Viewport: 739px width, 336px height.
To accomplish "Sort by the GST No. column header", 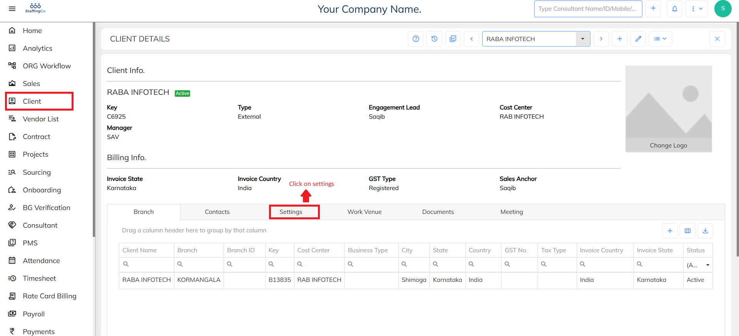I will pos(520,250).
